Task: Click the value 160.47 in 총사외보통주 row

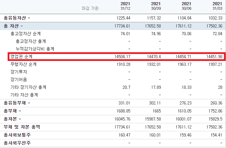Action: point(124,135)
